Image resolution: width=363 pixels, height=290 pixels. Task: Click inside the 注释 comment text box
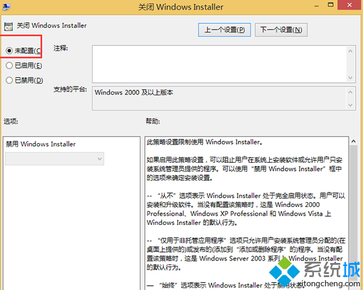(x=220, y=64)
